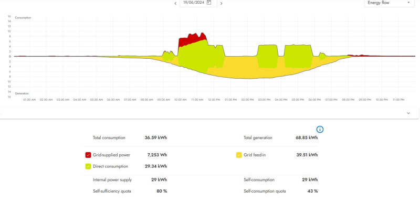The image size is (420, 202).
Task: Click the Grid feed-in label
Action: [255, 155]
